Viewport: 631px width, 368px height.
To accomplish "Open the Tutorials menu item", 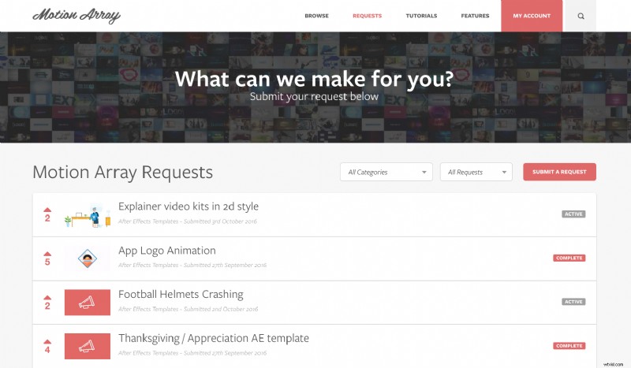I will [x=421, y=16].
